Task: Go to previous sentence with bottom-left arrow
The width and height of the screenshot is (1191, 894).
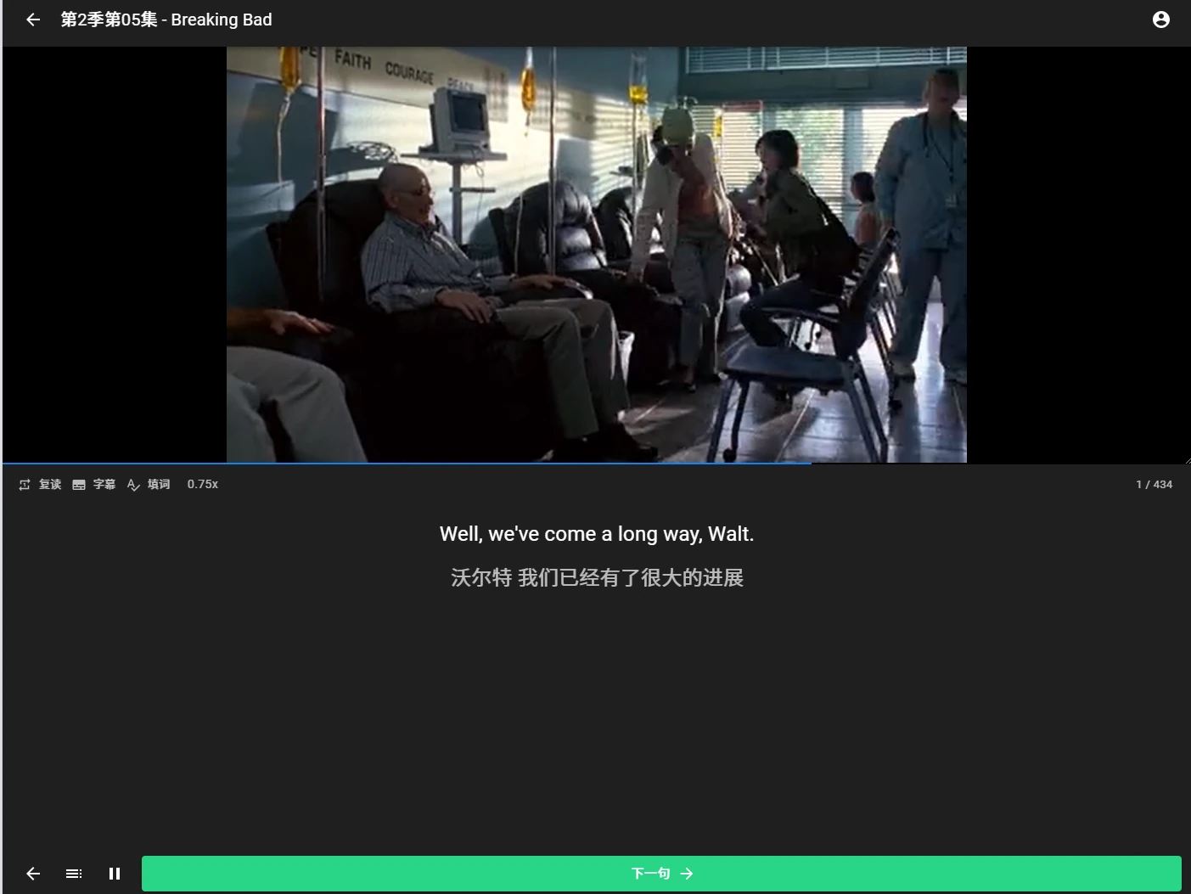Action: point(33,874)
